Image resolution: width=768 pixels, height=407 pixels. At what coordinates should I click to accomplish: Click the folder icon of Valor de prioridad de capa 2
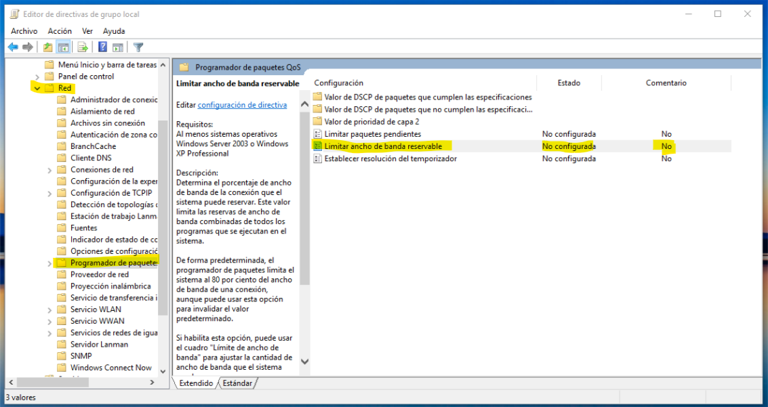(x=317, y=121)
